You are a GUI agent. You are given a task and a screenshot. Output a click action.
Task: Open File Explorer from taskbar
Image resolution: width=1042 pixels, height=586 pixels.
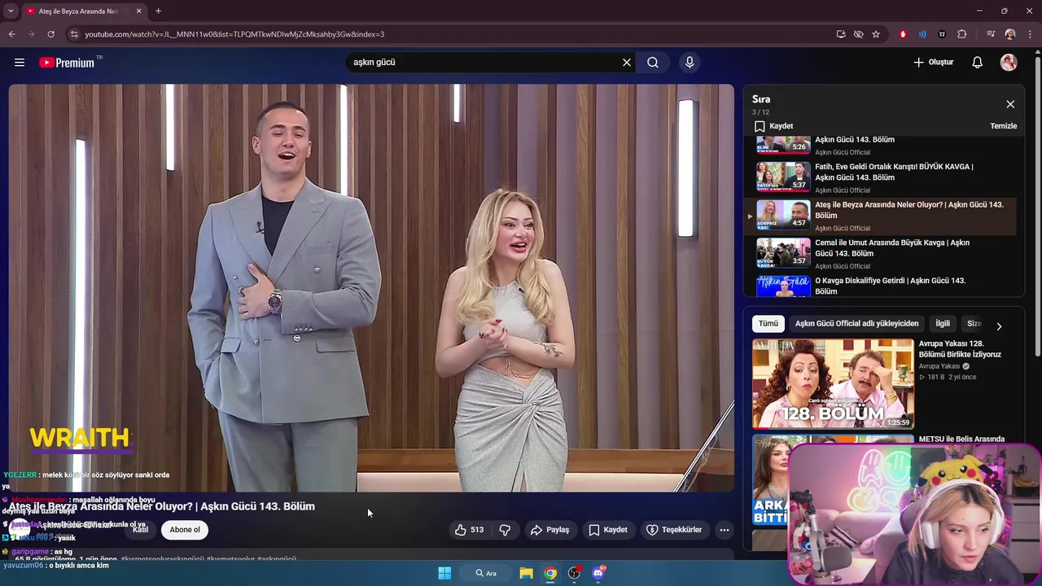pos(526,573)
